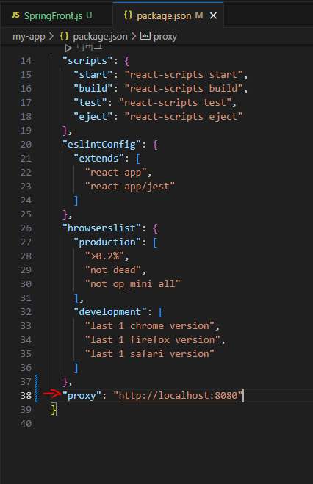This screenshot has height=484, width=313.
Task: Click the JS file icon on SpringFront.js tab
Action: 15,15
